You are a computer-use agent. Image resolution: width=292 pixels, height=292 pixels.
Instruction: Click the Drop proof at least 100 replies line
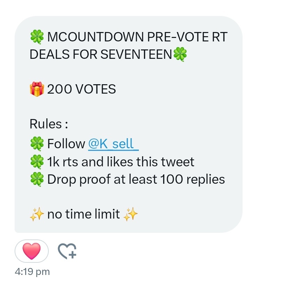[136, 180]
